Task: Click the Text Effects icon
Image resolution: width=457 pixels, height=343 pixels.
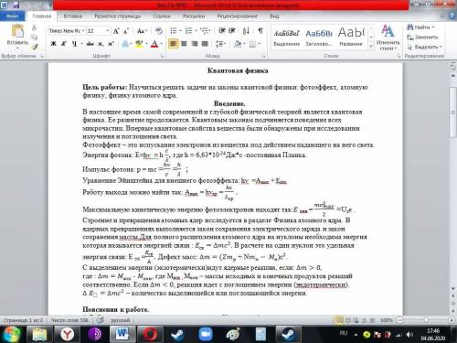Action: coord(125,44)
